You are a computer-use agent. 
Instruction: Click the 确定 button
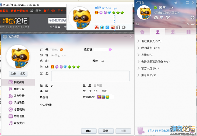pos(89,131)
